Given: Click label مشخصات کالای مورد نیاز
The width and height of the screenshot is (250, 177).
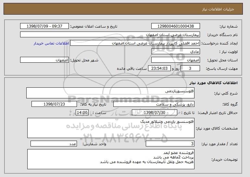Looking at the screenshot, I should pos(217,128).
